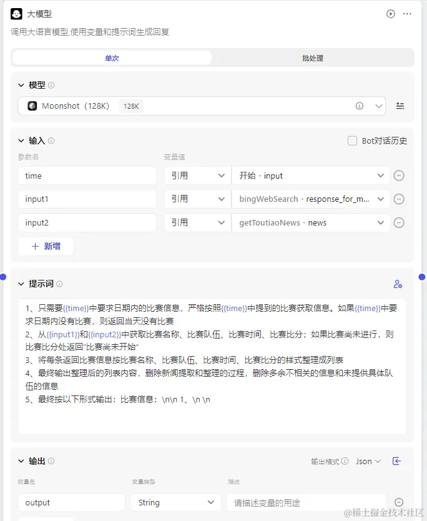Click the 128K tag on model
427x521 pixels.
[x=131, y=106]
